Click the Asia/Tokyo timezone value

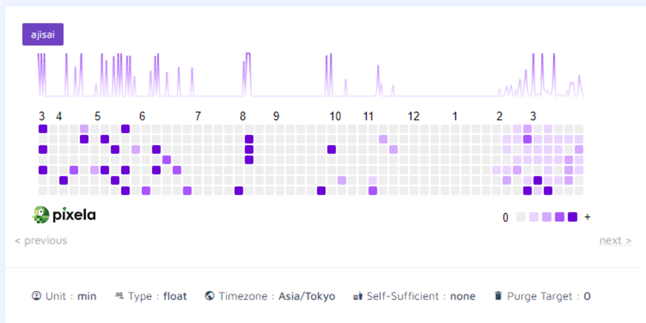point(307,296)
